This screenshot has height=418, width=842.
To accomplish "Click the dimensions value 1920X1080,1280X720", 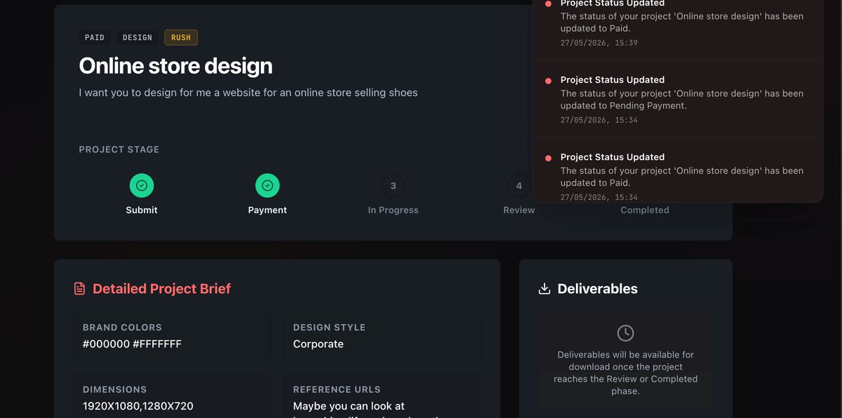I will [138, 406].
